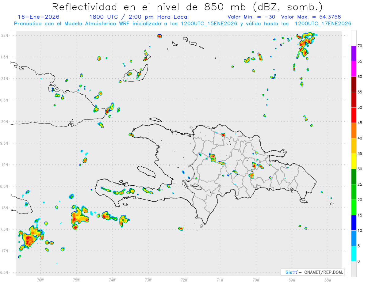
Task: Click the 'Valor Max. = 54.3758' text
Action: pos(311,17)
